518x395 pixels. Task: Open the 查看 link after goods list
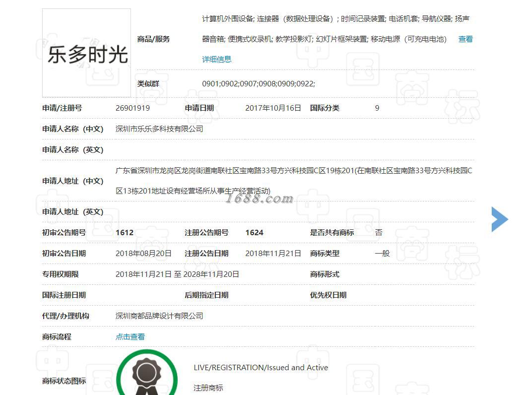(465, 39)
